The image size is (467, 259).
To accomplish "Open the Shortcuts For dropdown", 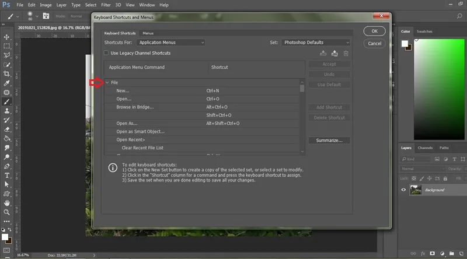I will pos(170,43).
